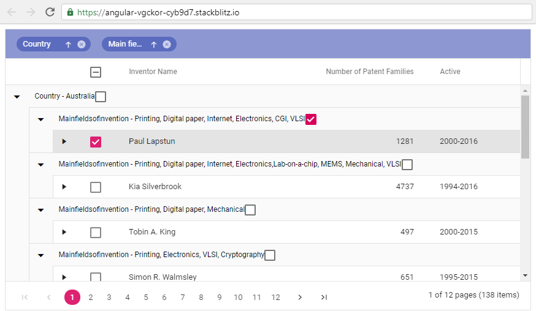Toggle sort arrow on Main field chip

pos(154,44)
